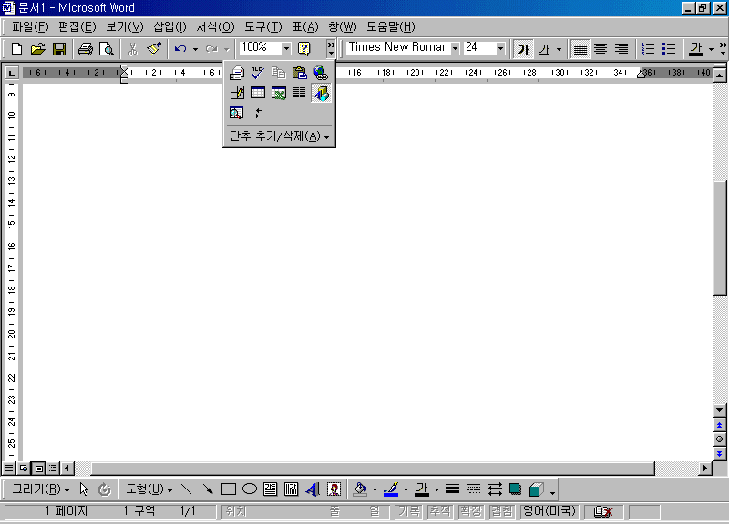The width and height of the screenshot is (729, 524).
Task: Open the 도구(T) menu
Action: tap(263, 27)
